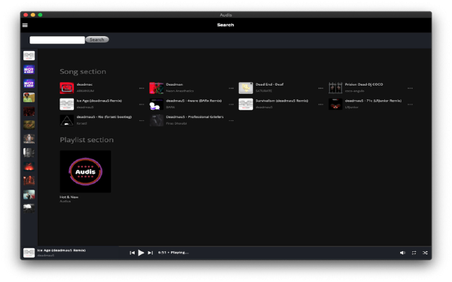The image size is (452, 282).
Task: Select the 'Dead End - Deaf' title
Action: point(270,84)
